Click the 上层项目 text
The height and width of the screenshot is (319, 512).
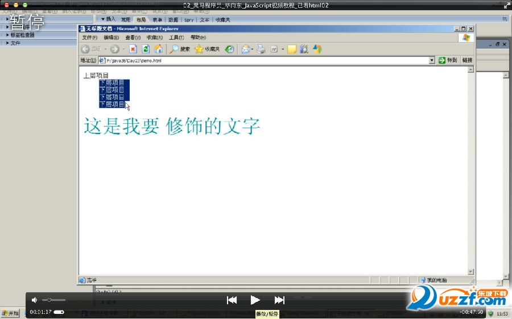click(96, 75)
